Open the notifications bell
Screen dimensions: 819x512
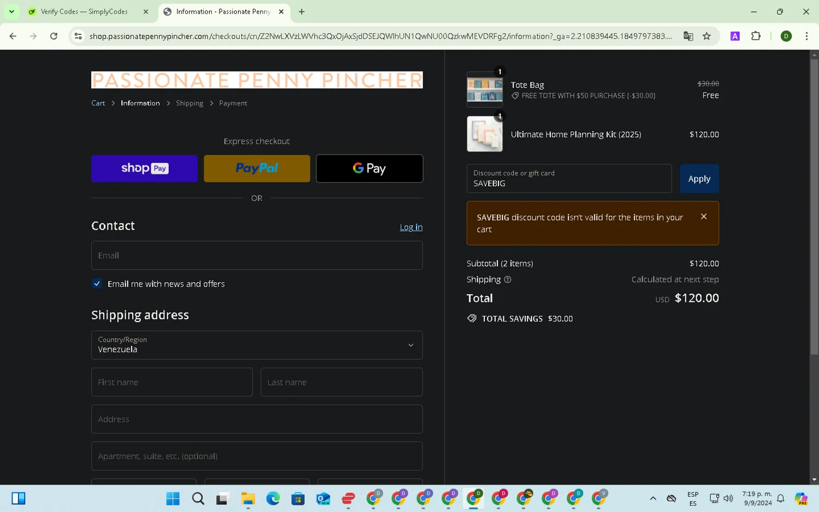(781, 498)
